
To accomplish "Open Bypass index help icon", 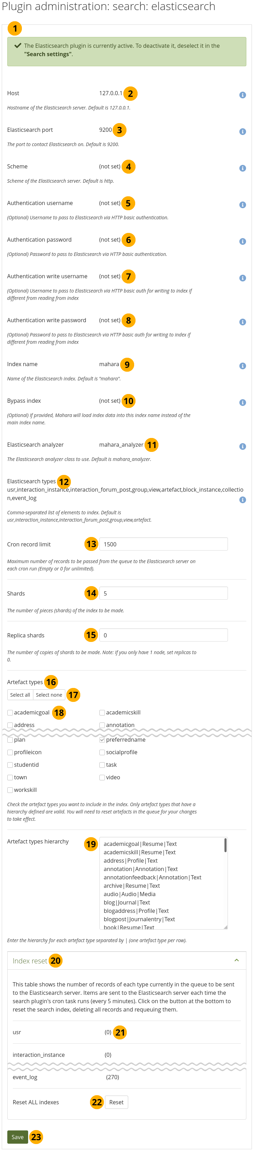I will (243, 403).
